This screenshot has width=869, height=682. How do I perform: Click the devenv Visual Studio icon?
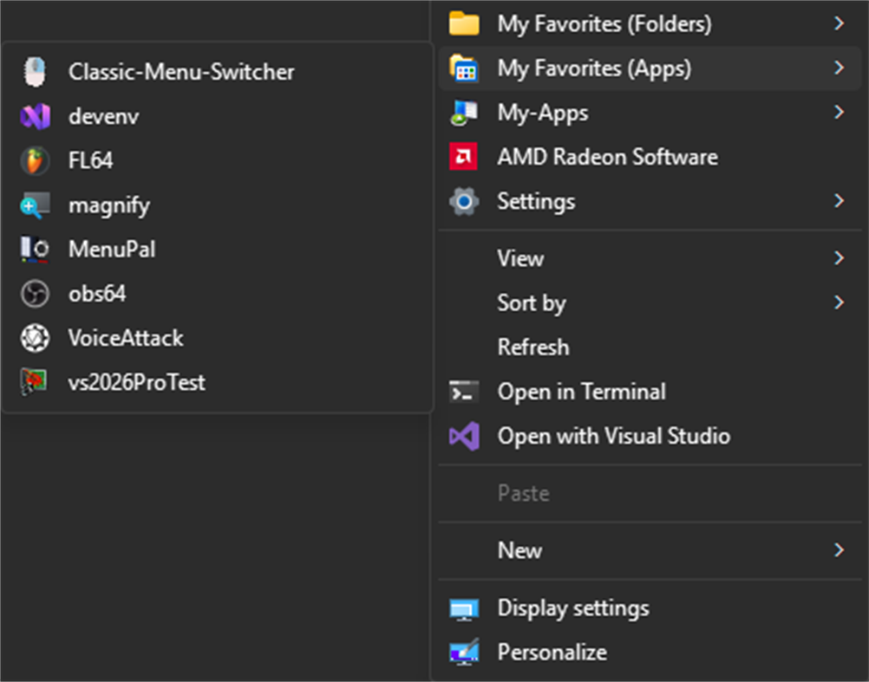pos(35,116)
